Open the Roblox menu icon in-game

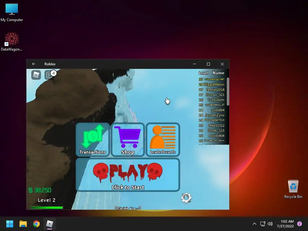pyautogui.click(x=36, y=75)
